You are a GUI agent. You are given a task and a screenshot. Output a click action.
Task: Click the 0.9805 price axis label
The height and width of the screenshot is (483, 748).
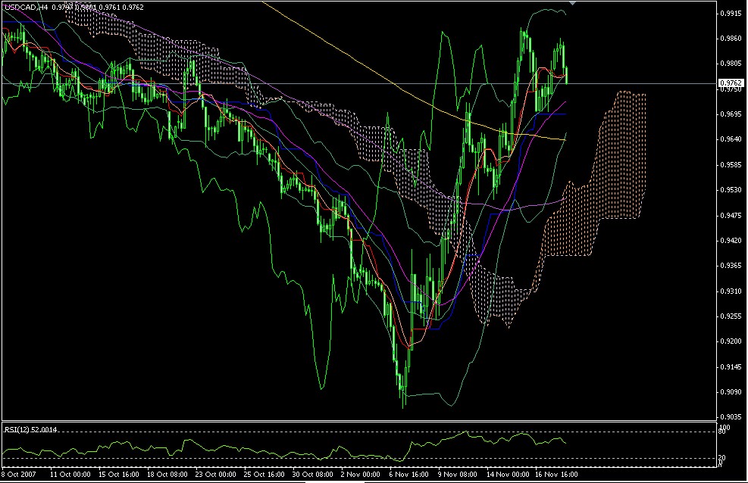732,64
